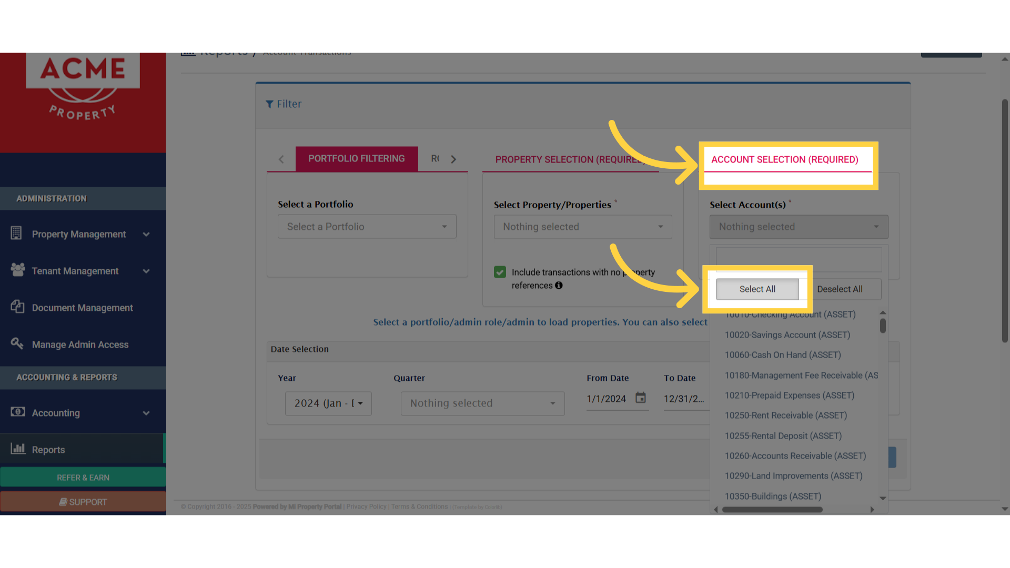Image resolution: width=1010 pixels, height=568 pixels.
Task: Open the Select a Portfolio dropdown
Action: tap(367, 227)
